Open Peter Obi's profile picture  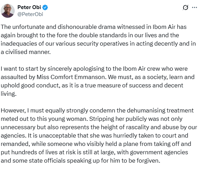(8, 11)
